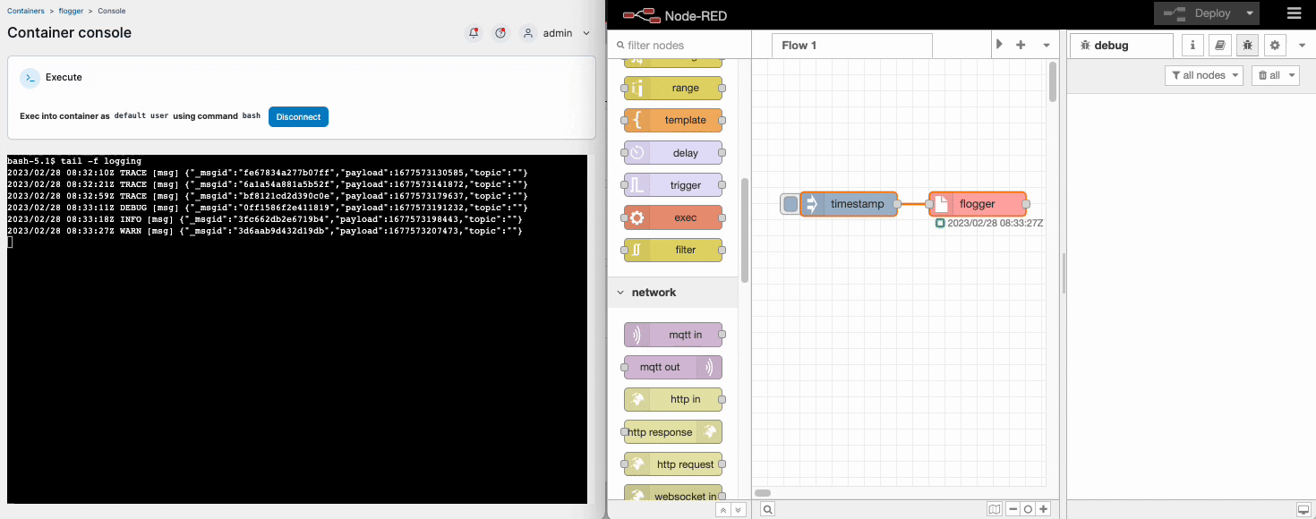The image size is (1316, 519).
Task: Open the all nodes filter dropdown
Action: click(1203, 75)
